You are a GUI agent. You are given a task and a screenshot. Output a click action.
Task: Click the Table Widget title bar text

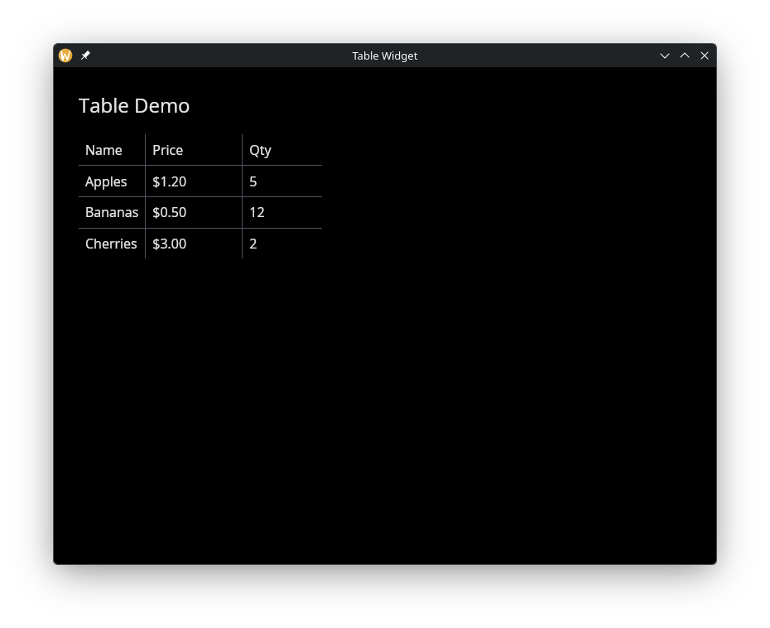384,56
